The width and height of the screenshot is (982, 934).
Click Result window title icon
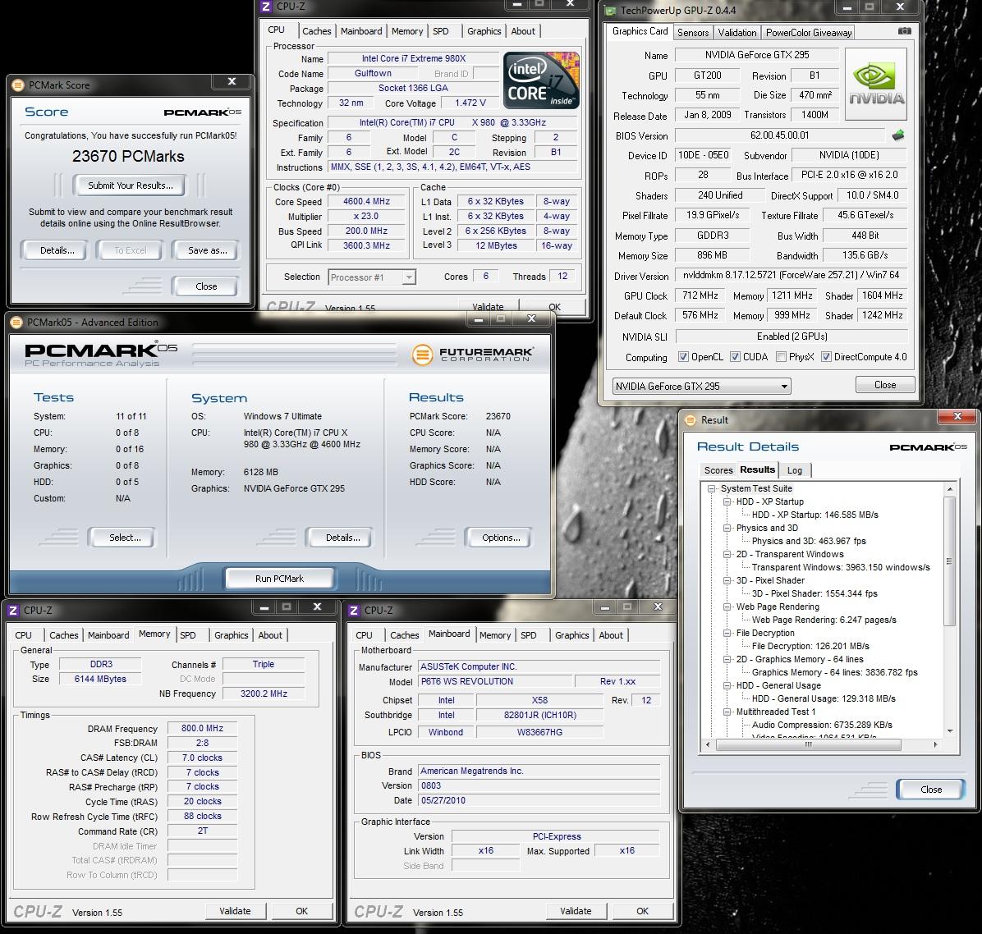click(691, 420)
